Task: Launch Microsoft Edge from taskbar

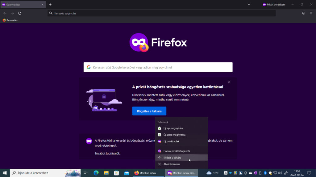Action: point(96,173)
